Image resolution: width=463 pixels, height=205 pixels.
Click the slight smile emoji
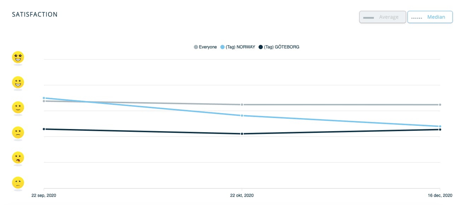pos(18,107)
